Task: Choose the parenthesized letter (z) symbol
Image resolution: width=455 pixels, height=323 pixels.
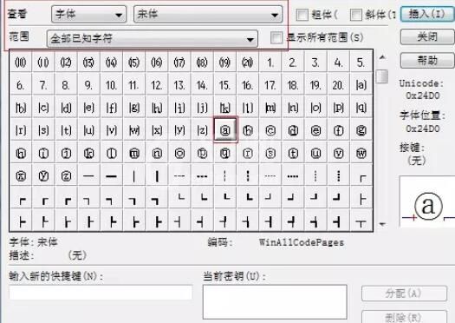Action: tap(202, 130)
